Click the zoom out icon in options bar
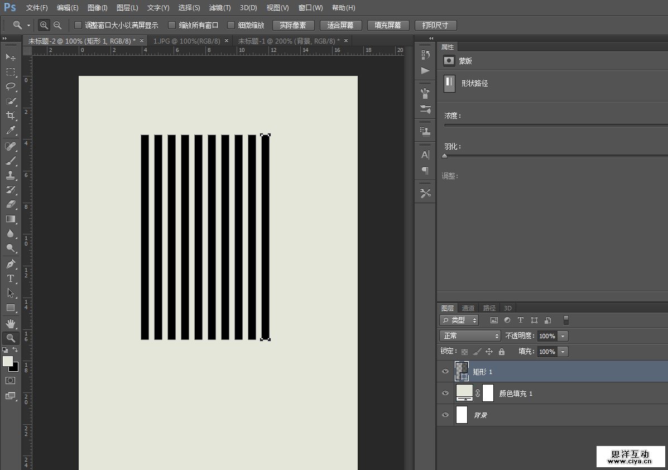Image resolution: width=668 pixels, height=470 pixels. tap(57, 25)
